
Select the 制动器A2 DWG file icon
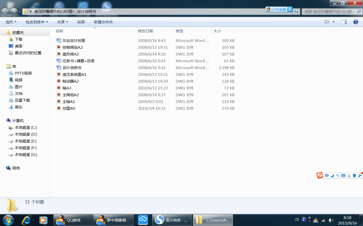[59, 81]
